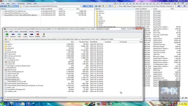
Task: Open Tools menu in 7-Zip
Action: [x=31, y=32]
